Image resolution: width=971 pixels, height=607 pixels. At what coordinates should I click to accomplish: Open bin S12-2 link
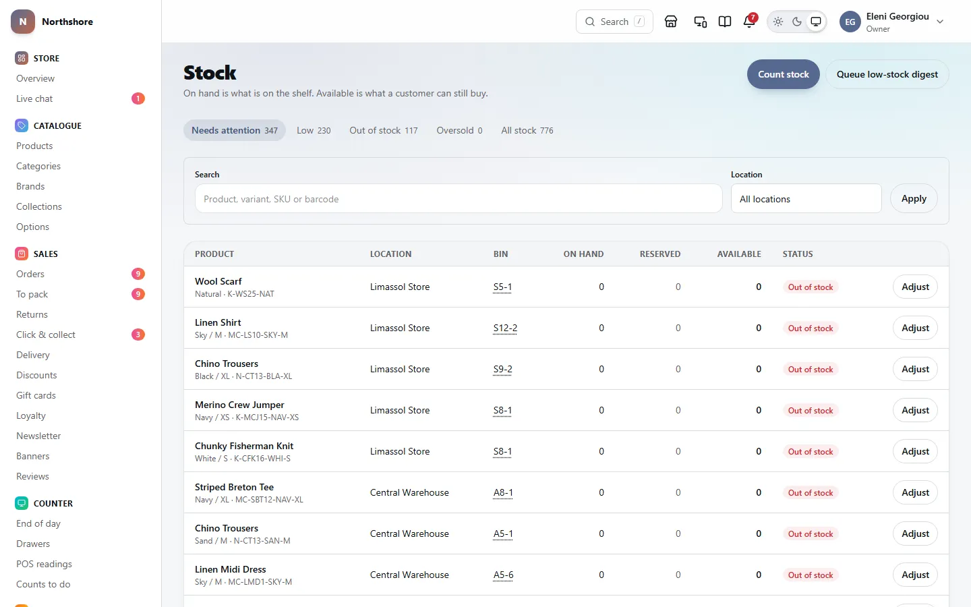point(505,328)
